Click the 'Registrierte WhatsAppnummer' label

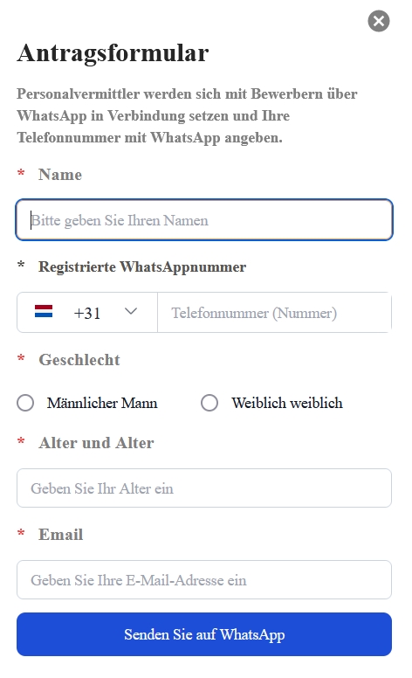click(142, 266)
